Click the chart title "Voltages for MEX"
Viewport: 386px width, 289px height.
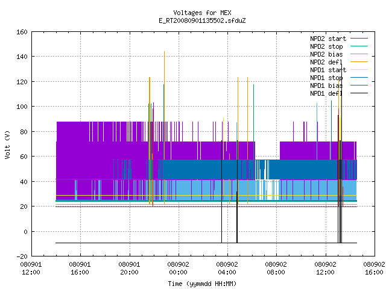click(202, 13)
